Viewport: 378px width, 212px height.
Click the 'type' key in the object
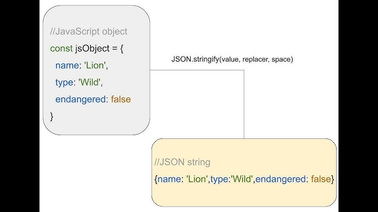tap(64, 82)
